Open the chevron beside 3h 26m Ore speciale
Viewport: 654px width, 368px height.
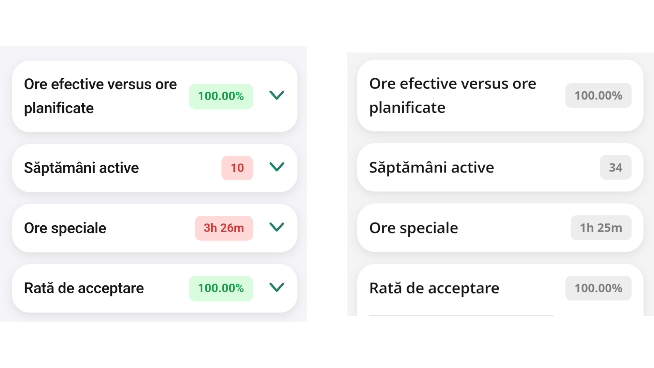[x=277, y=227]
